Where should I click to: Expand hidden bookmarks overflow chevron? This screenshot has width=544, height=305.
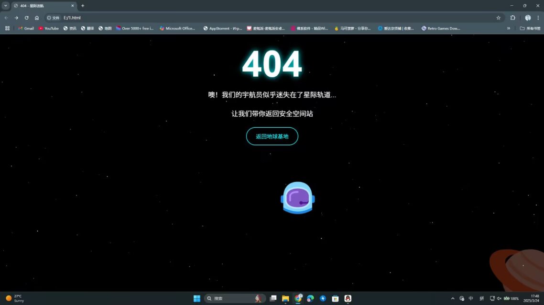509,28
